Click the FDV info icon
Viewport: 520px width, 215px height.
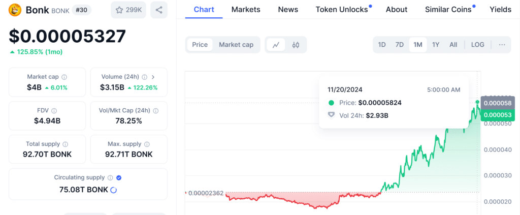[x=54, y=111]
